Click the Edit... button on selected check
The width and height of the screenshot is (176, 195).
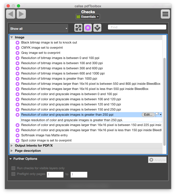click(148, 115)
